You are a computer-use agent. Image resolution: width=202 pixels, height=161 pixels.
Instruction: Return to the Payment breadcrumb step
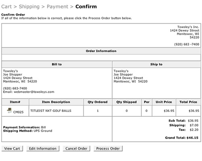57,6
